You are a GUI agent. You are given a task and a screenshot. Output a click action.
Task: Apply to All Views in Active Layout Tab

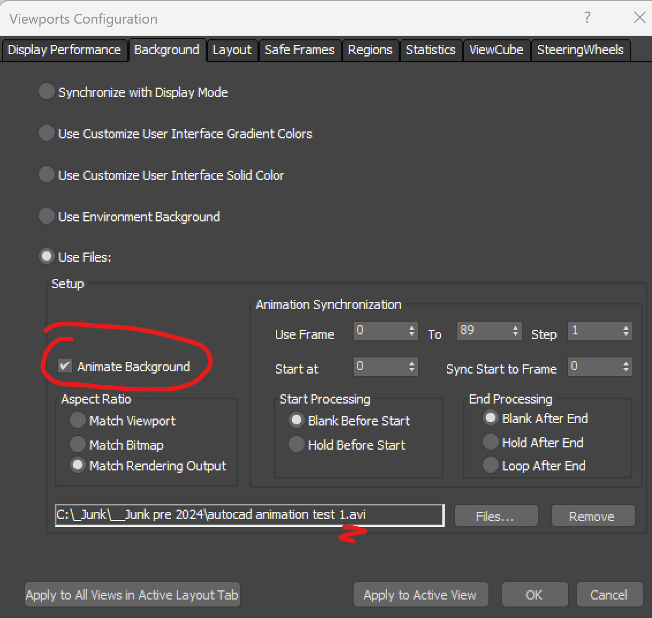(x=132, y=594)
